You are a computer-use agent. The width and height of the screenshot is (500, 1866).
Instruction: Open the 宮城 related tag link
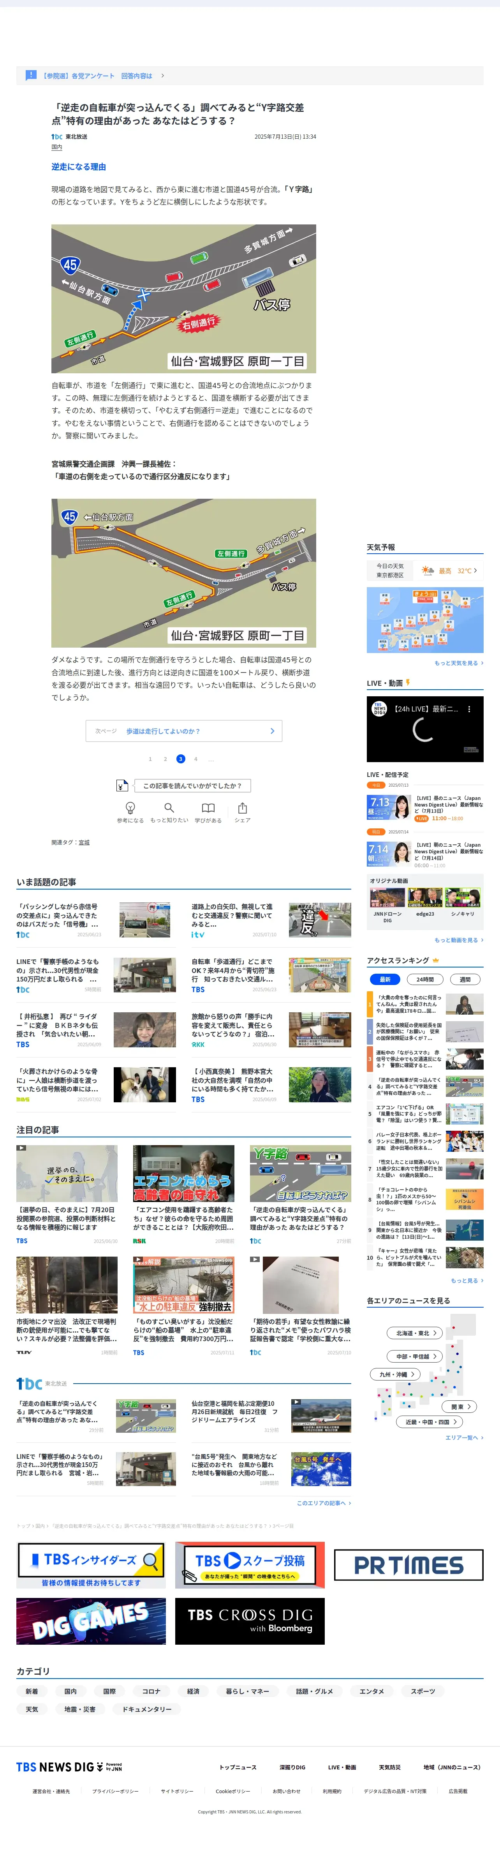[x=84, y=842]
